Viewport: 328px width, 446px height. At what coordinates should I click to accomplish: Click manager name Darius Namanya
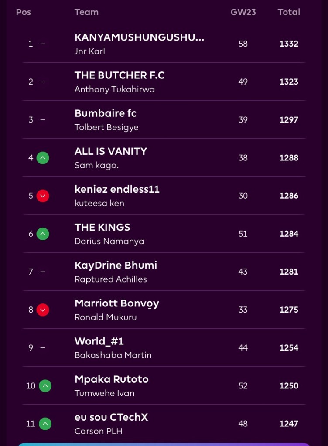(x=109, y=242)
